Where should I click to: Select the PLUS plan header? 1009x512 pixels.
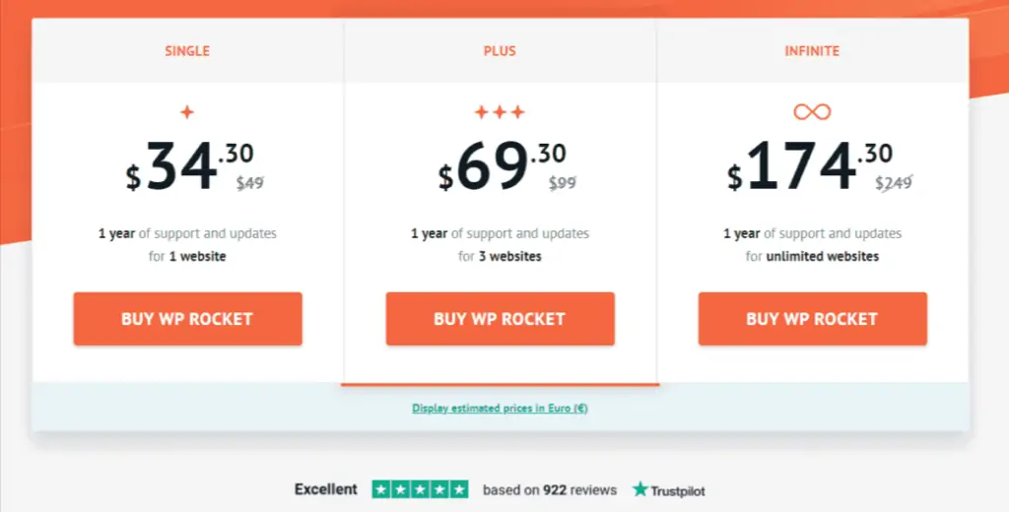[x=500, y=51]
